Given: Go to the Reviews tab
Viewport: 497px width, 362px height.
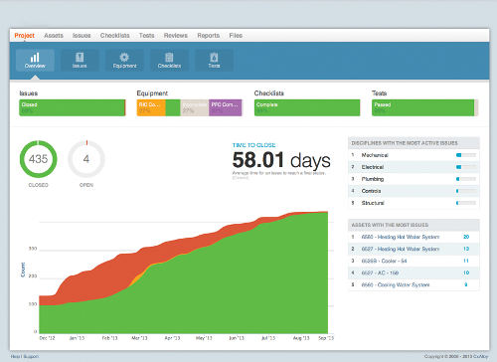Looking at the screenshot, I should [176, 36].
